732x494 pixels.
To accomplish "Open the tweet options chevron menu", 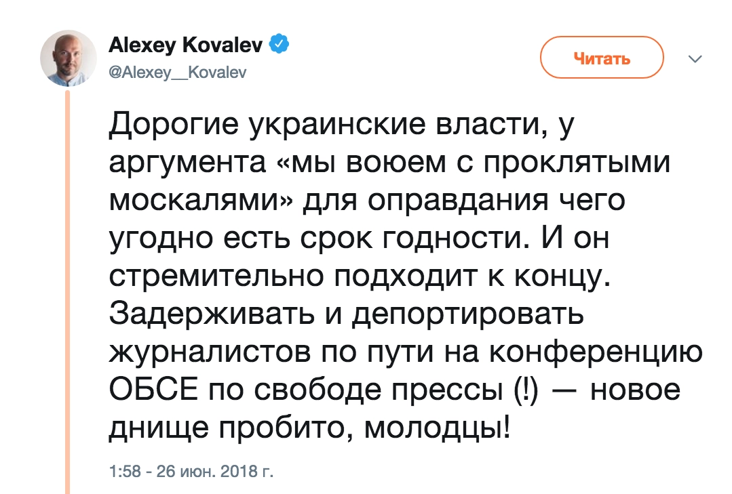I will [694, 59].
